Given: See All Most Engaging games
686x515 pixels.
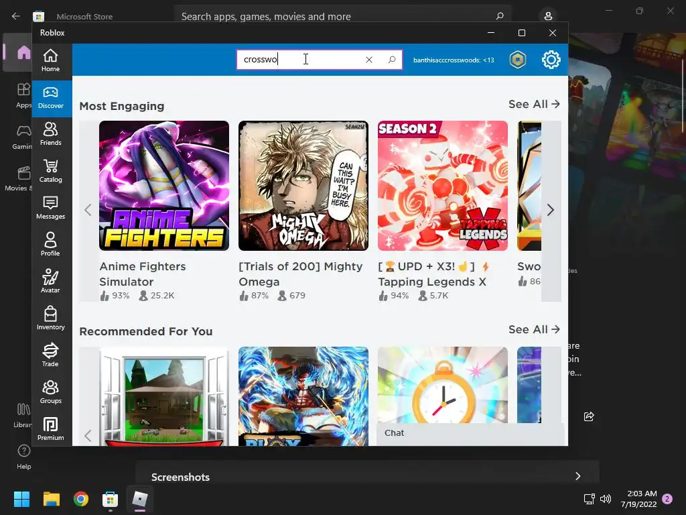Looking at the screenshot, I should click(x=534, y=104).
